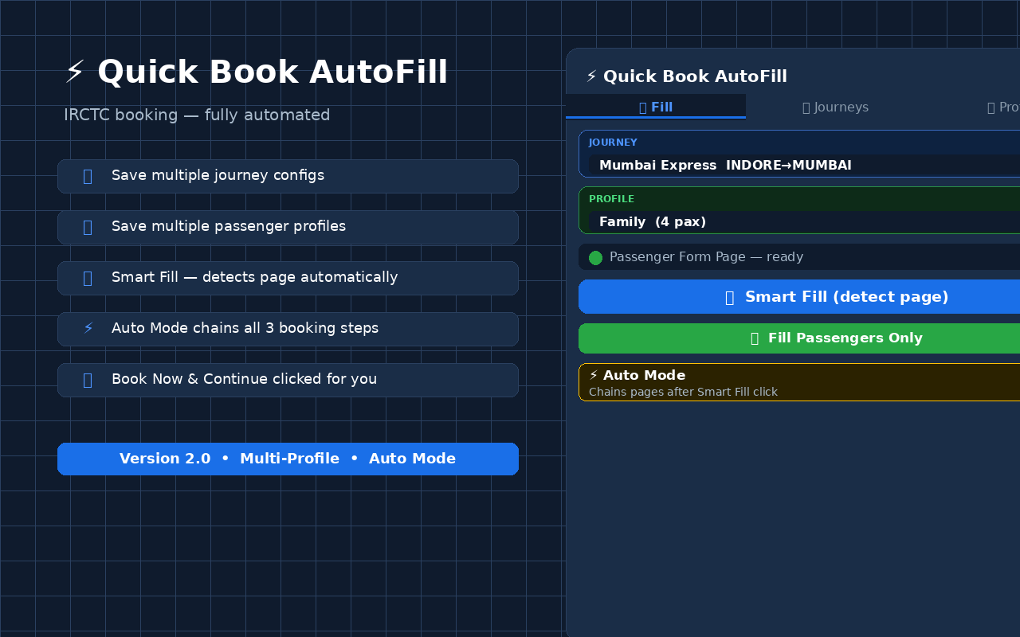Screen dimensions: 1020x637
Task: Click the Version 2.0 Multi-Profile banner
Action: point(288,459)
